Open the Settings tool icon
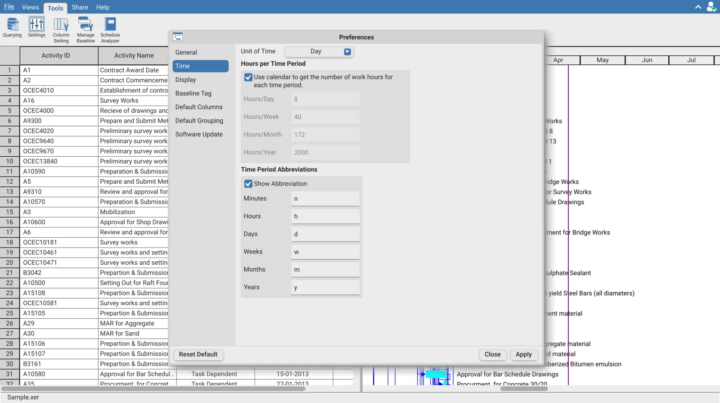720x403 pixels. coord(36,27)
